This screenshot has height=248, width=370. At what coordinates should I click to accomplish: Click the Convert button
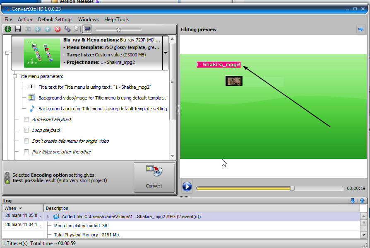(154, 177)
